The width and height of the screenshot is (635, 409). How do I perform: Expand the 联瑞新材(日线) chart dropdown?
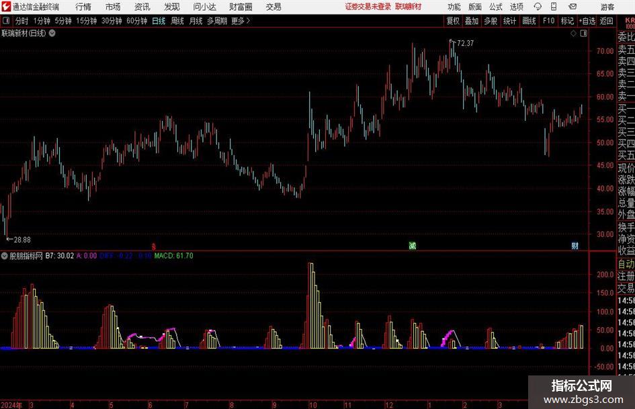click(52, 33)
